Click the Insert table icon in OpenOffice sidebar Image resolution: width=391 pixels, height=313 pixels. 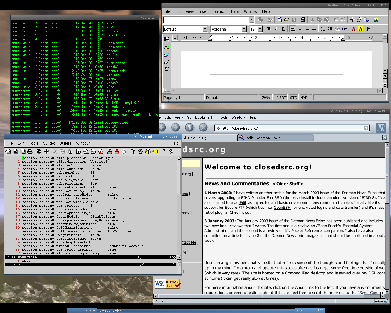[166, 39]
